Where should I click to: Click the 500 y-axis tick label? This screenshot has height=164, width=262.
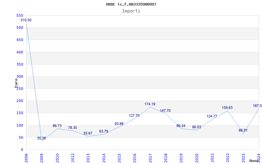pos(20,28)
